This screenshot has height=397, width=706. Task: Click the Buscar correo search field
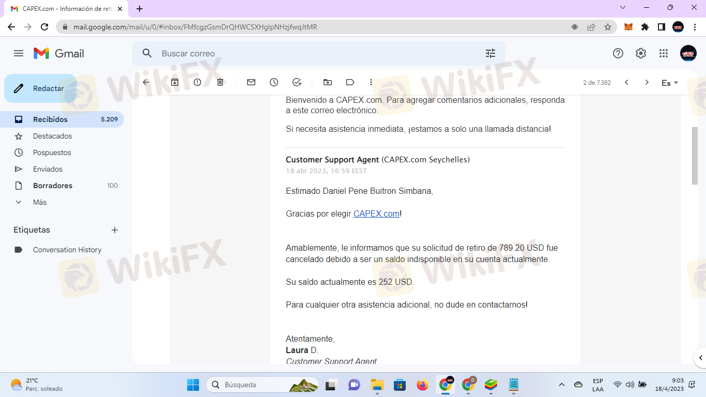pyautogui.click(x=318, y=53)
